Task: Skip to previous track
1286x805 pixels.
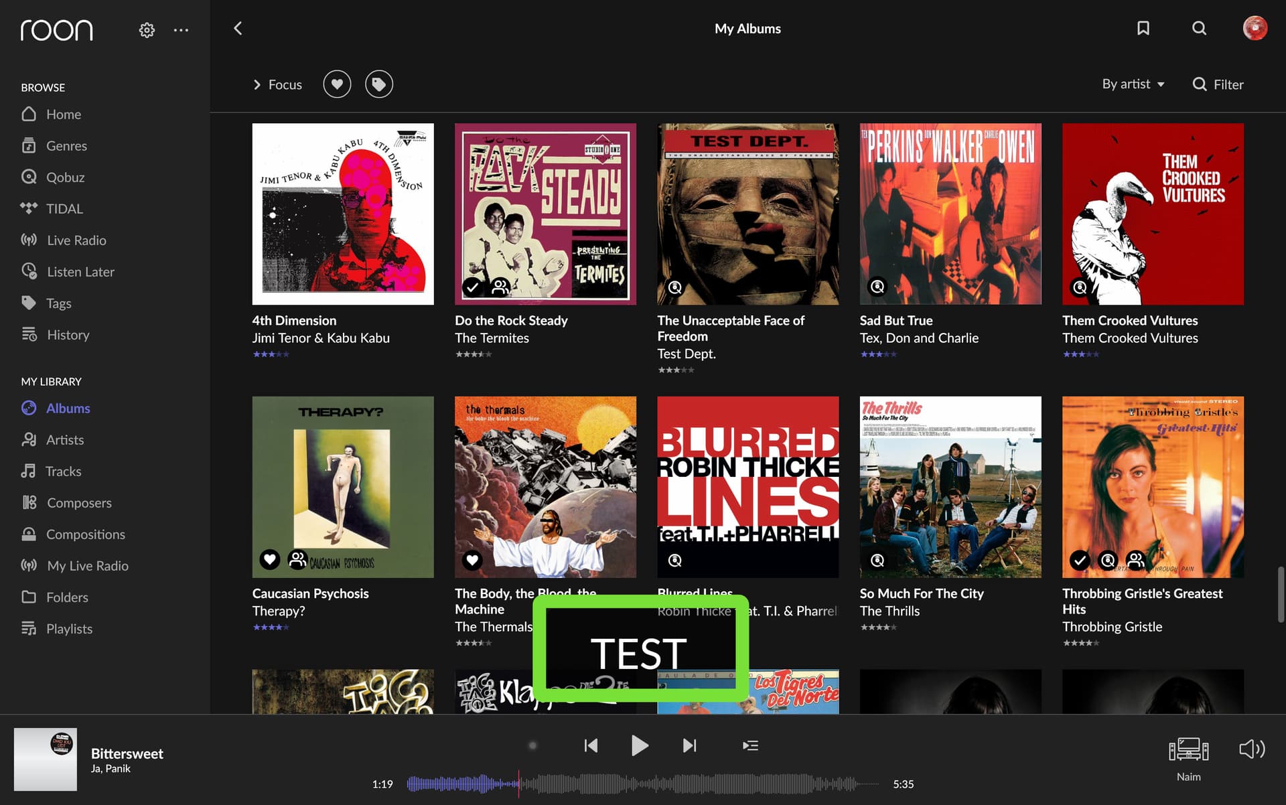Action: click(591, 745)
